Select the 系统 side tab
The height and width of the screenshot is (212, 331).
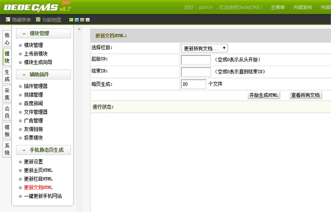point(7,149)
